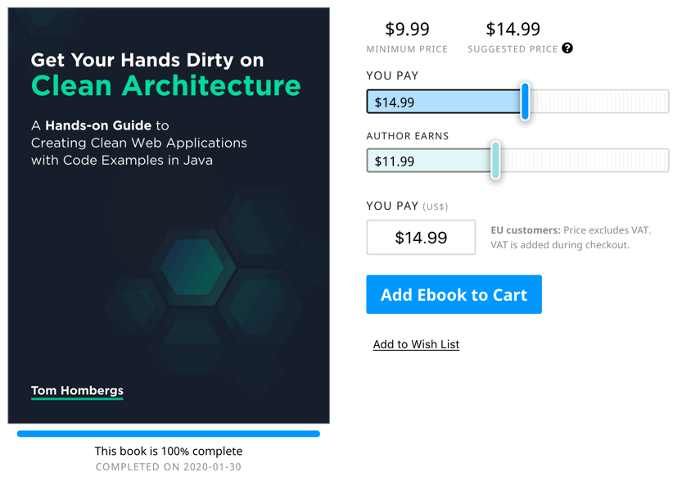Image resolution: width=682 pixels, height=477 pixels.
Task: Click the blue You Pay slider handle
Action: (x=525, y=102)
